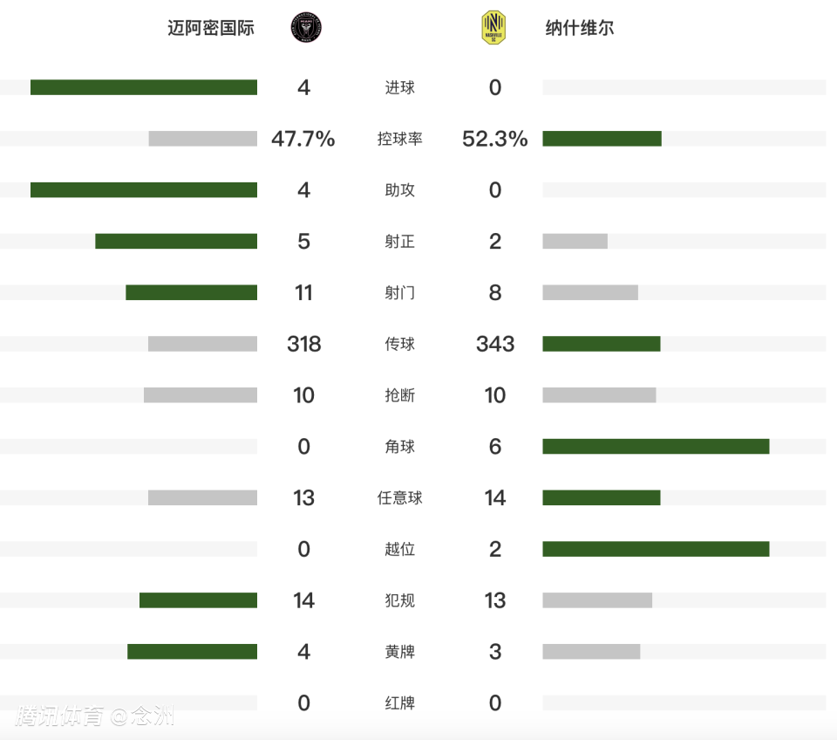Click Inter Miami's green fouls bar
Viewport: 837px width, 740px height.
198,600
